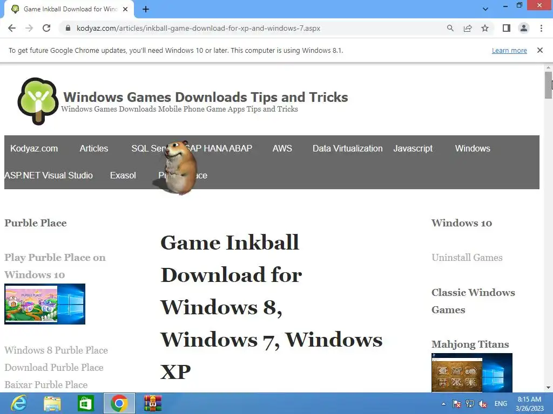The height and width of the screenshot is (414, 553).
Task: Open the Exasol menu item
Action: click(x=123, y=175)
